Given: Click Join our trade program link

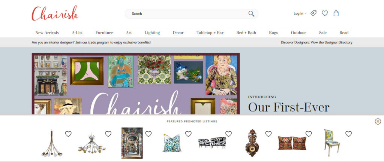Looking at the screenshot, I should click(x=92, y=43).
